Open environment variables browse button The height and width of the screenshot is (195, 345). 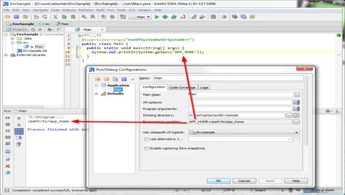(x=297, y=122)
